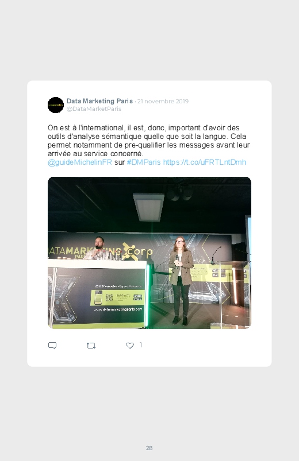299x461 pixels.
Task: Follow the @guideMichelinFR mention
Action: pos(80,162)
